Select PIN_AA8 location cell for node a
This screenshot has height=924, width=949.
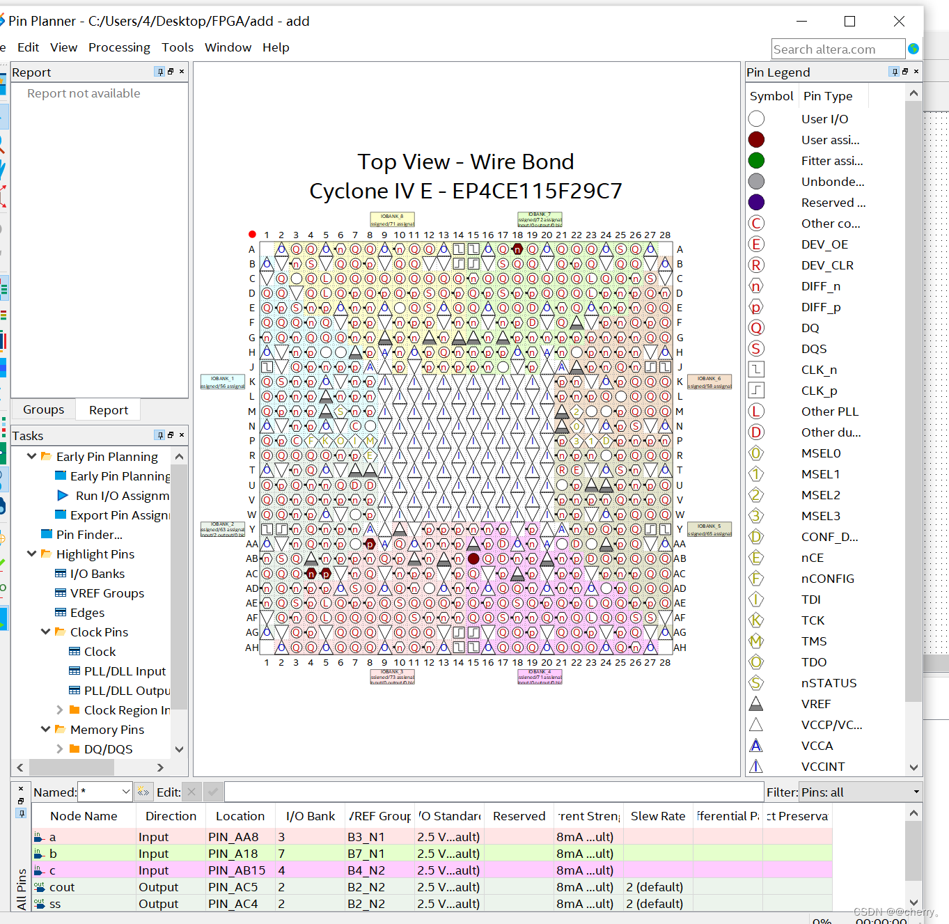(240, 836)
